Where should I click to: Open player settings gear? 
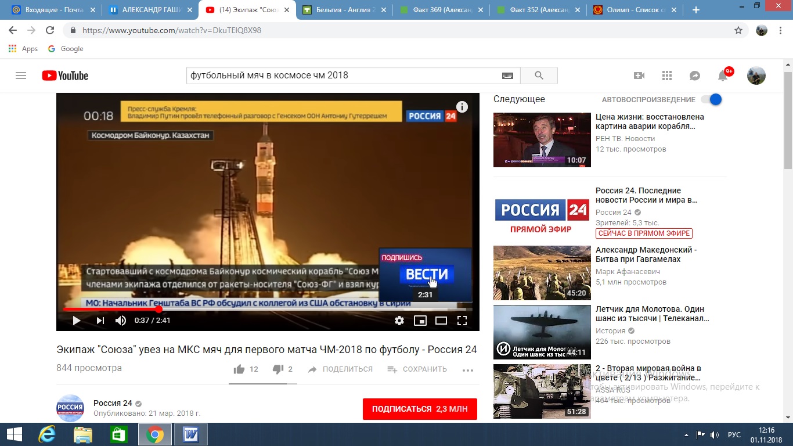pos(399,320)
